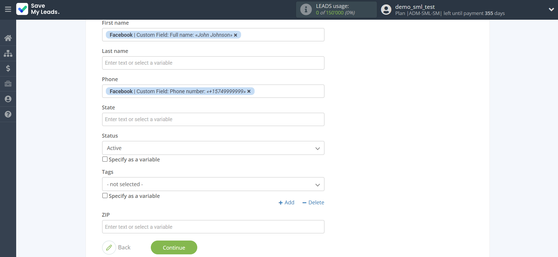Remove the Phone number variable tag

coord(249,91)
